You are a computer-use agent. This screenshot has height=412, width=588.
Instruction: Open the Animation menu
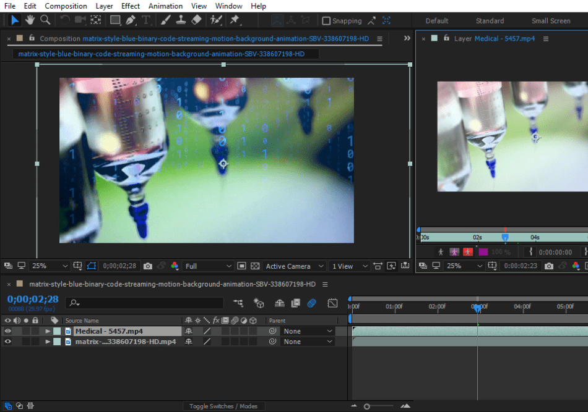[165, 6]
